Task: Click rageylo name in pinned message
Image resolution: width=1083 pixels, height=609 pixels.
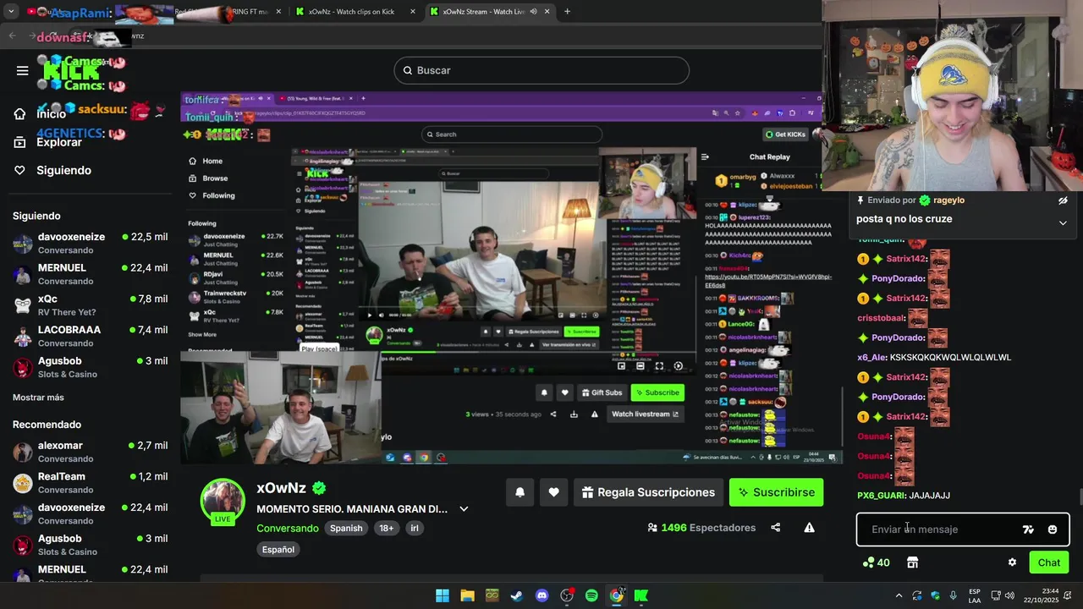Action: point(949,200)
